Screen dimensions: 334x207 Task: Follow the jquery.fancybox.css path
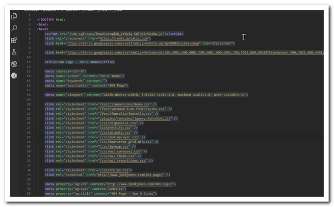136,118
